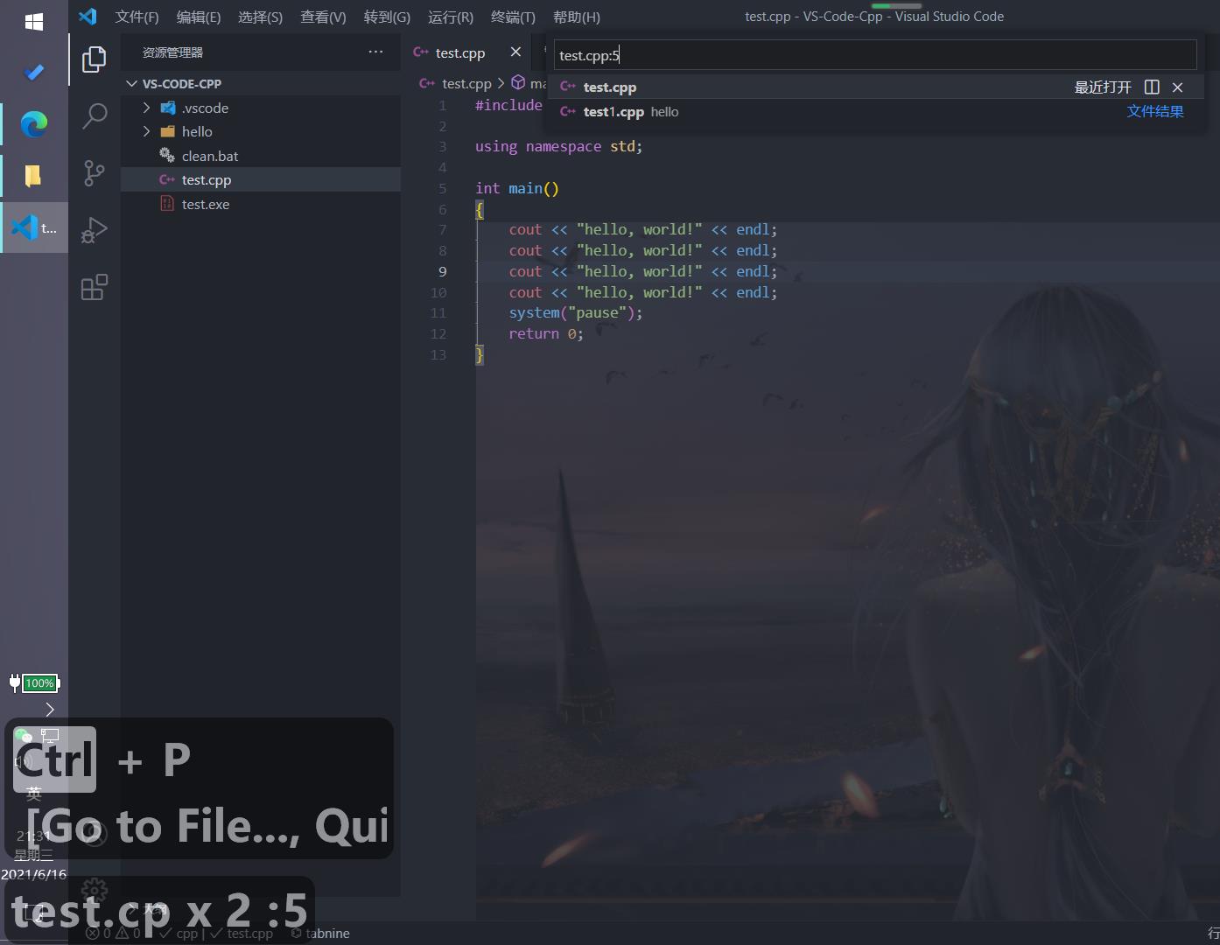Screen dimensions: 1220x945
Task: Open the Source Control view
Action: coord(95,172)
